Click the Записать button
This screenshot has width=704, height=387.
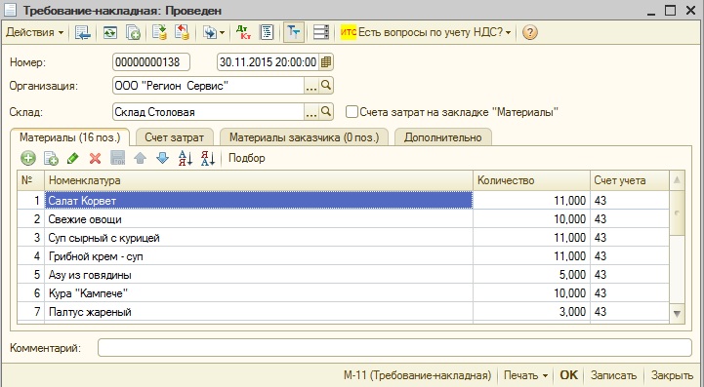pos(613,375)
